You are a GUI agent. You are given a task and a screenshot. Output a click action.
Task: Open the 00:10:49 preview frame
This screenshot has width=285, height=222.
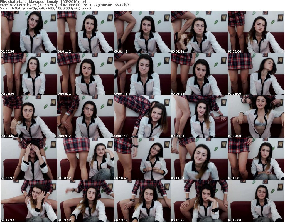pyautogui.click(x=142, y=159)
